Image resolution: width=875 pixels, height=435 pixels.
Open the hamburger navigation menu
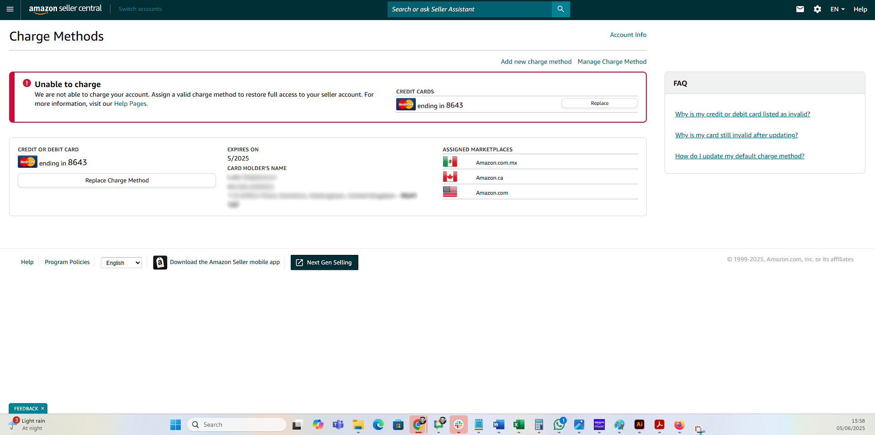click(10, 9)
